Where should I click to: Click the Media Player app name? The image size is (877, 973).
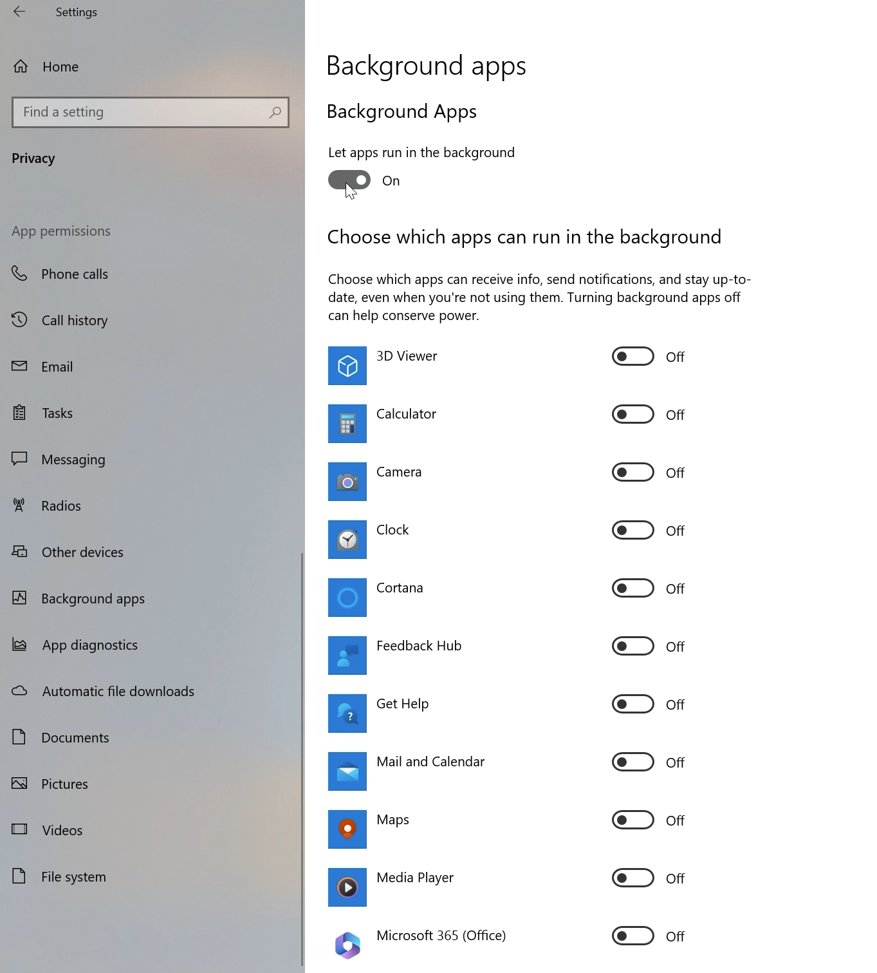click(415, 878)
